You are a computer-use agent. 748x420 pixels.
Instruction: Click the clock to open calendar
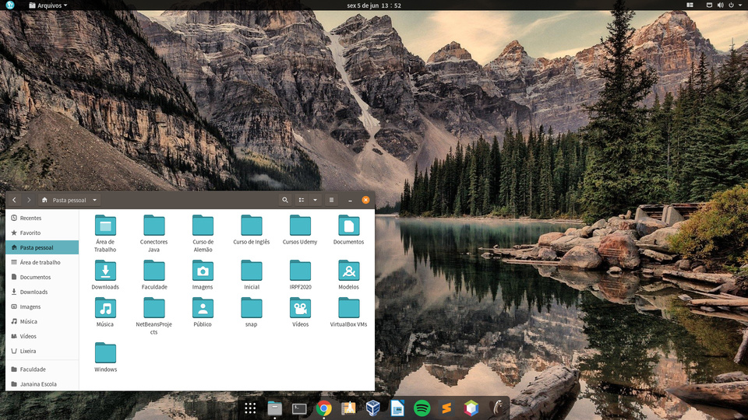(374, 5)
